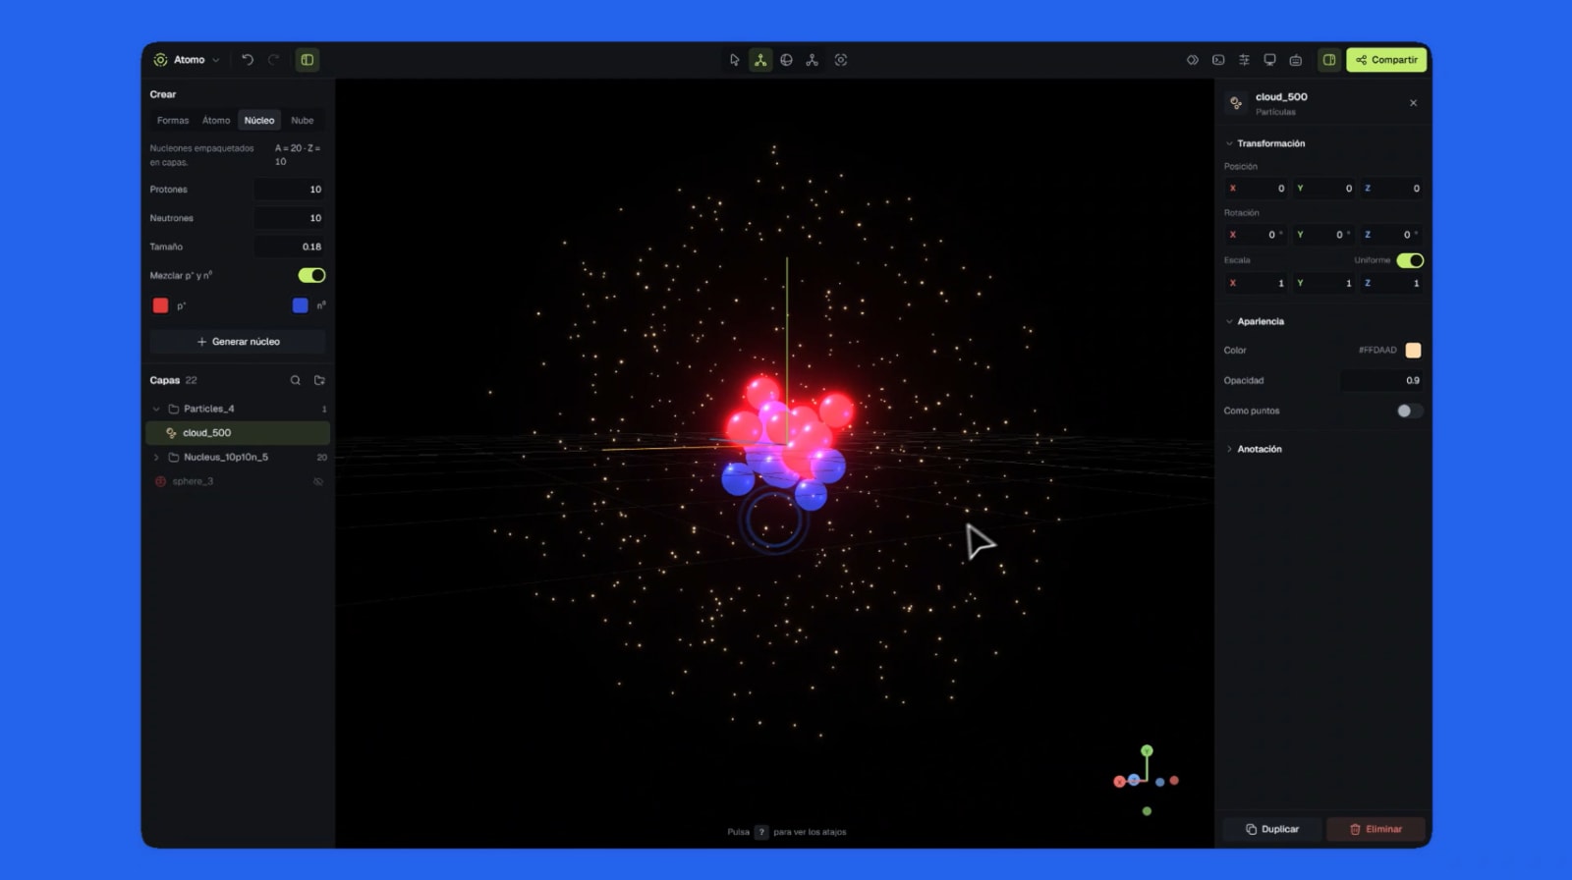
Task: Toggle Mezclar p⁺ y n⁰ switch
Action: pos(311,275)
